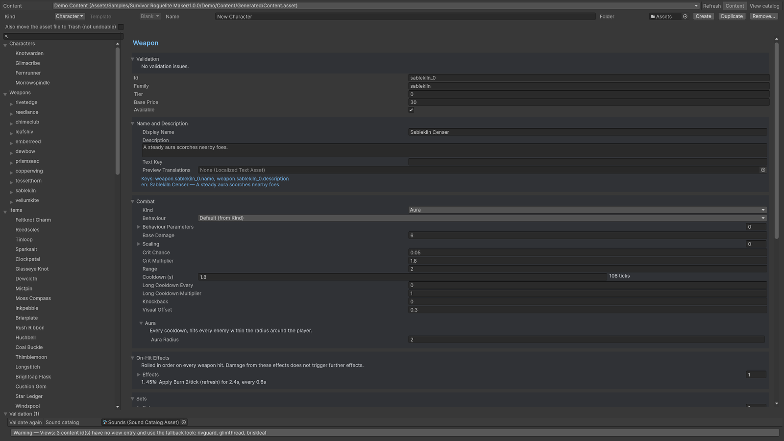Image resolution: width=784 pixels, height=441 pixels.
Task: Select Glasseye Knot item
Action: point(32,269)
